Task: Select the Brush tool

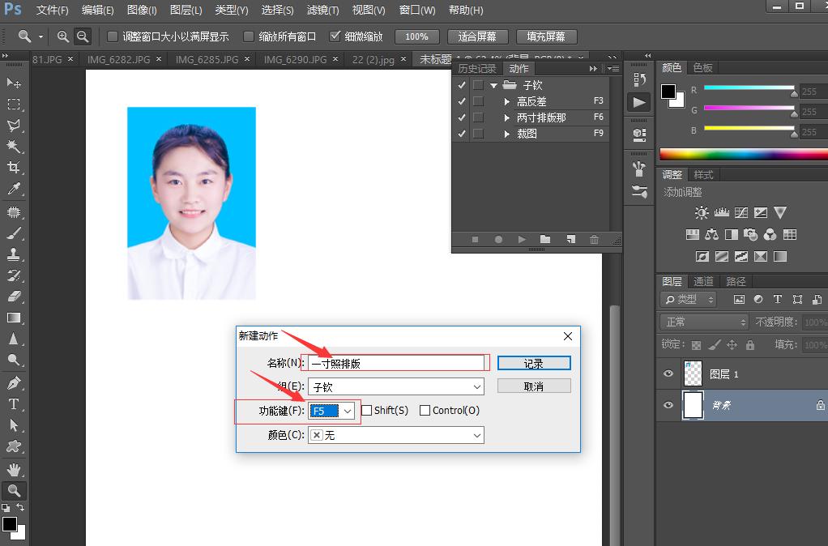Action: (x=13, y=231)
